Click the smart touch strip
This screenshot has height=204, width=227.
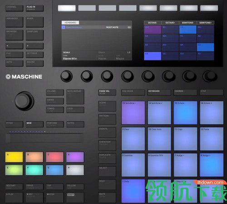click(44, 138)
